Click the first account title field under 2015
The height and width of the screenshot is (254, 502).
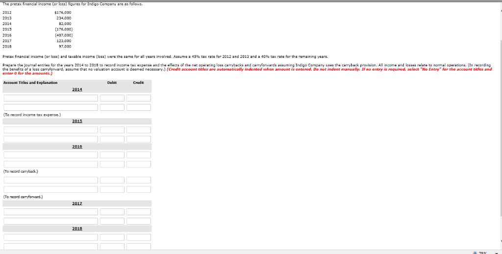tap(51, 130)
